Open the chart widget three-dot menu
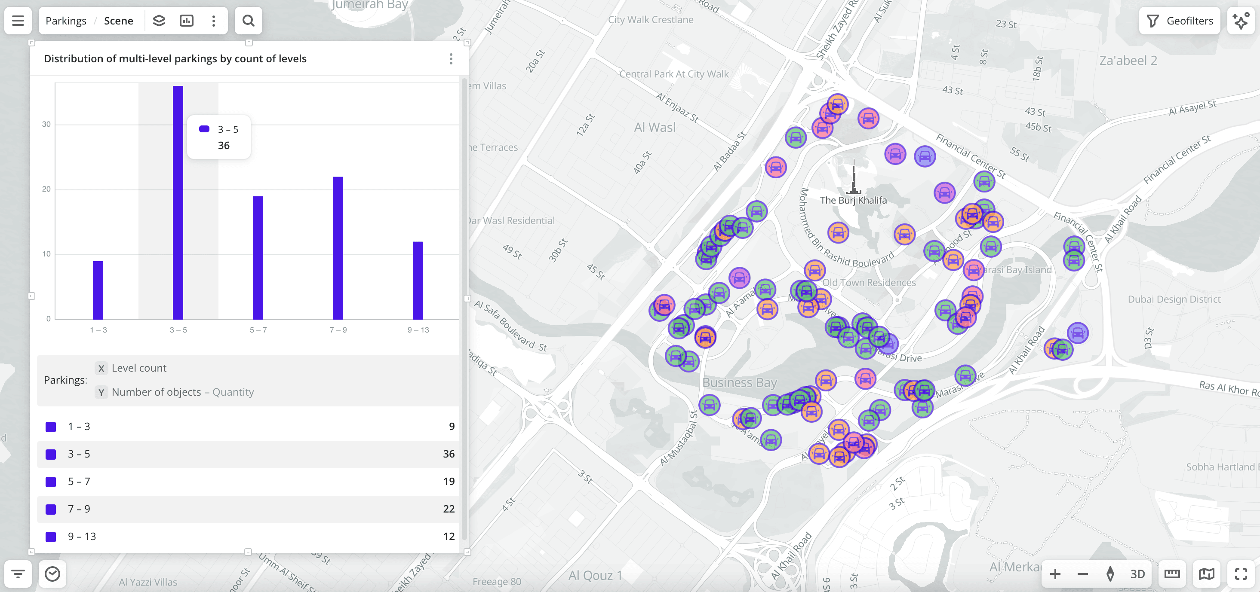1260x592 pixels. point(451,58)
